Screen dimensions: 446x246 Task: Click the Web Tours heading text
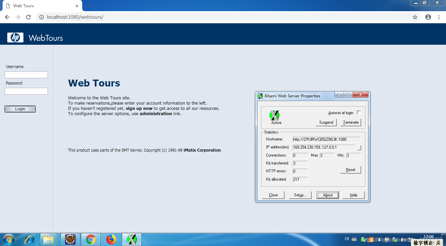94,83
